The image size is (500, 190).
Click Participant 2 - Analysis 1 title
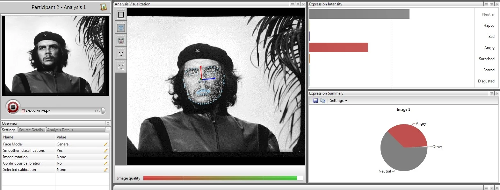(x=59, y=7)
